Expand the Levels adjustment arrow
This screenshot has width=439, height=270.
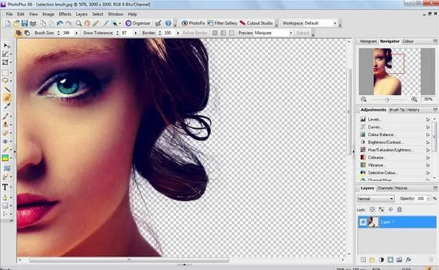pos(428,120)
